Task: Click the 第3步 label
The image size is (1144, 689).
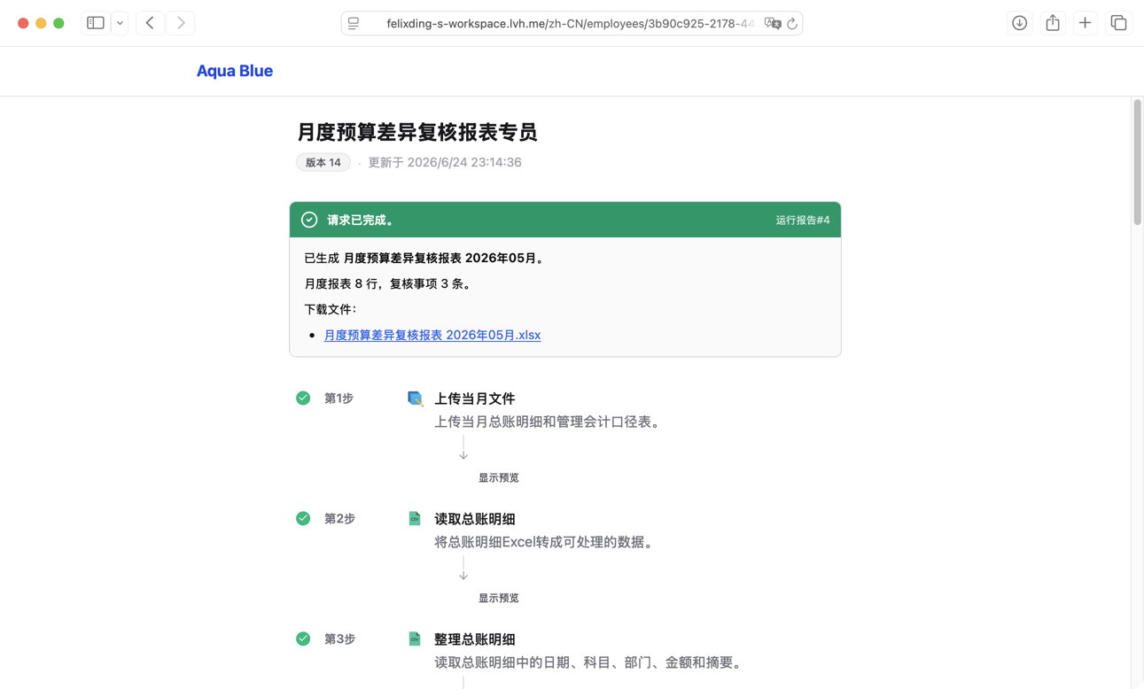Action: [x=339, y=639]
